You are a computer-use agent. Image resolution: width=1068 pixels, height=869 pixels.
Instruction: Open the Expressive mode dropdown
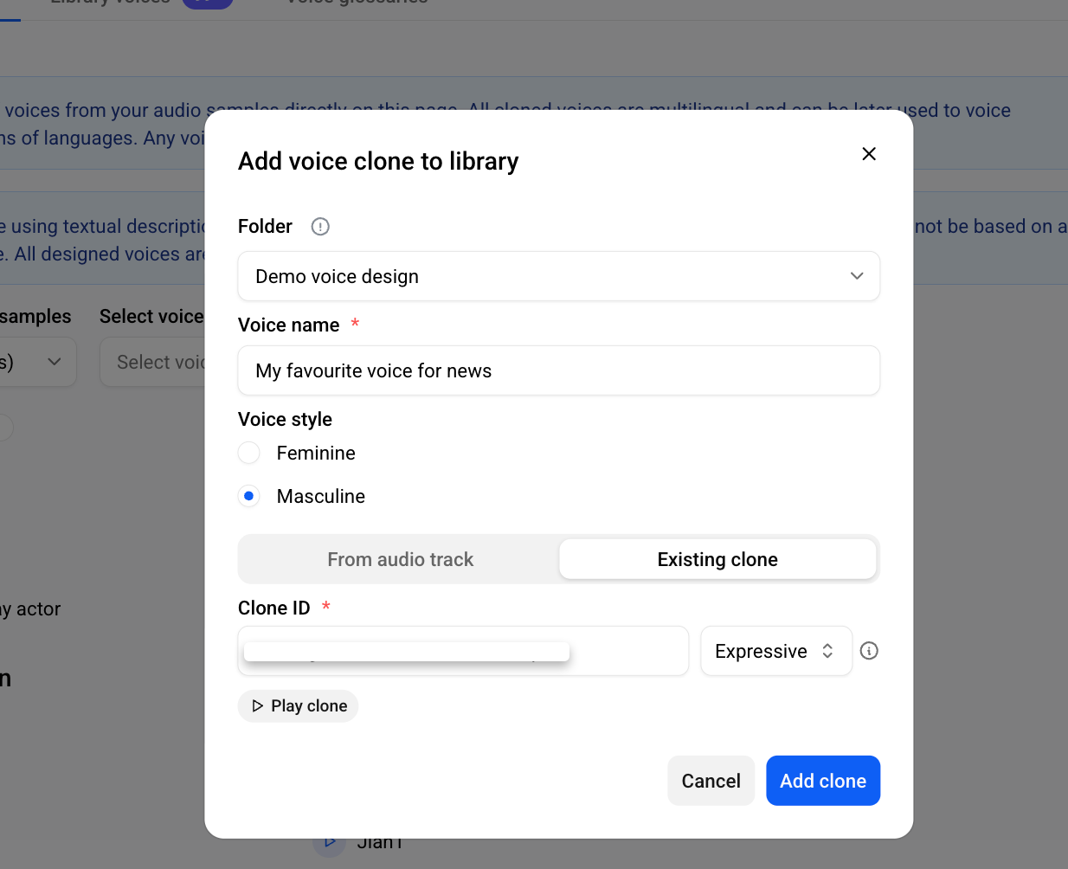click(776, 651)
